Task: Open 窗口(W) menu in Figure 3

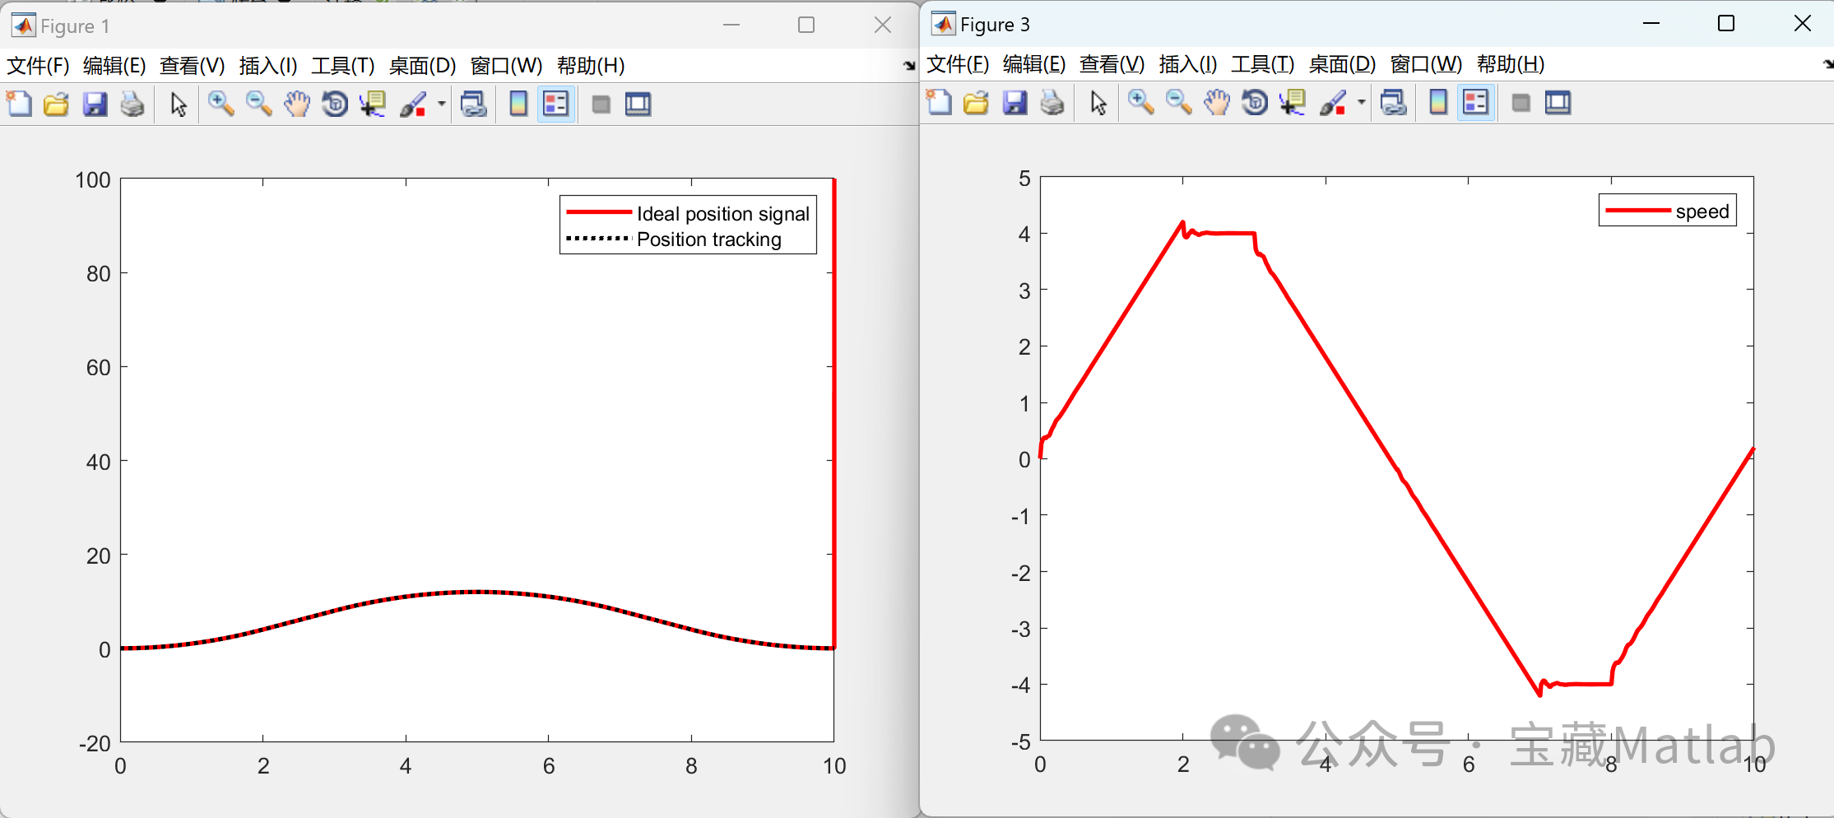Action: (1426, 63)
